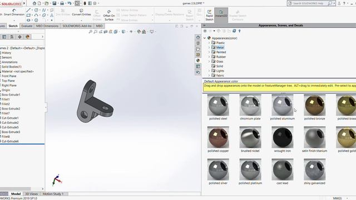Image resolution: width=356 pixels, height=200 pixels.
Task: Click the Edit Appearance icon in the view toolbar
Action: tap(139, 32)
